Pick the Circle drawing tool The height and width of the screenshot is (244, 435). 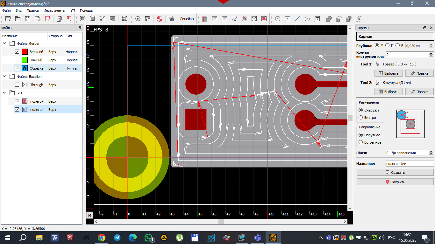(x=278, y=19)
